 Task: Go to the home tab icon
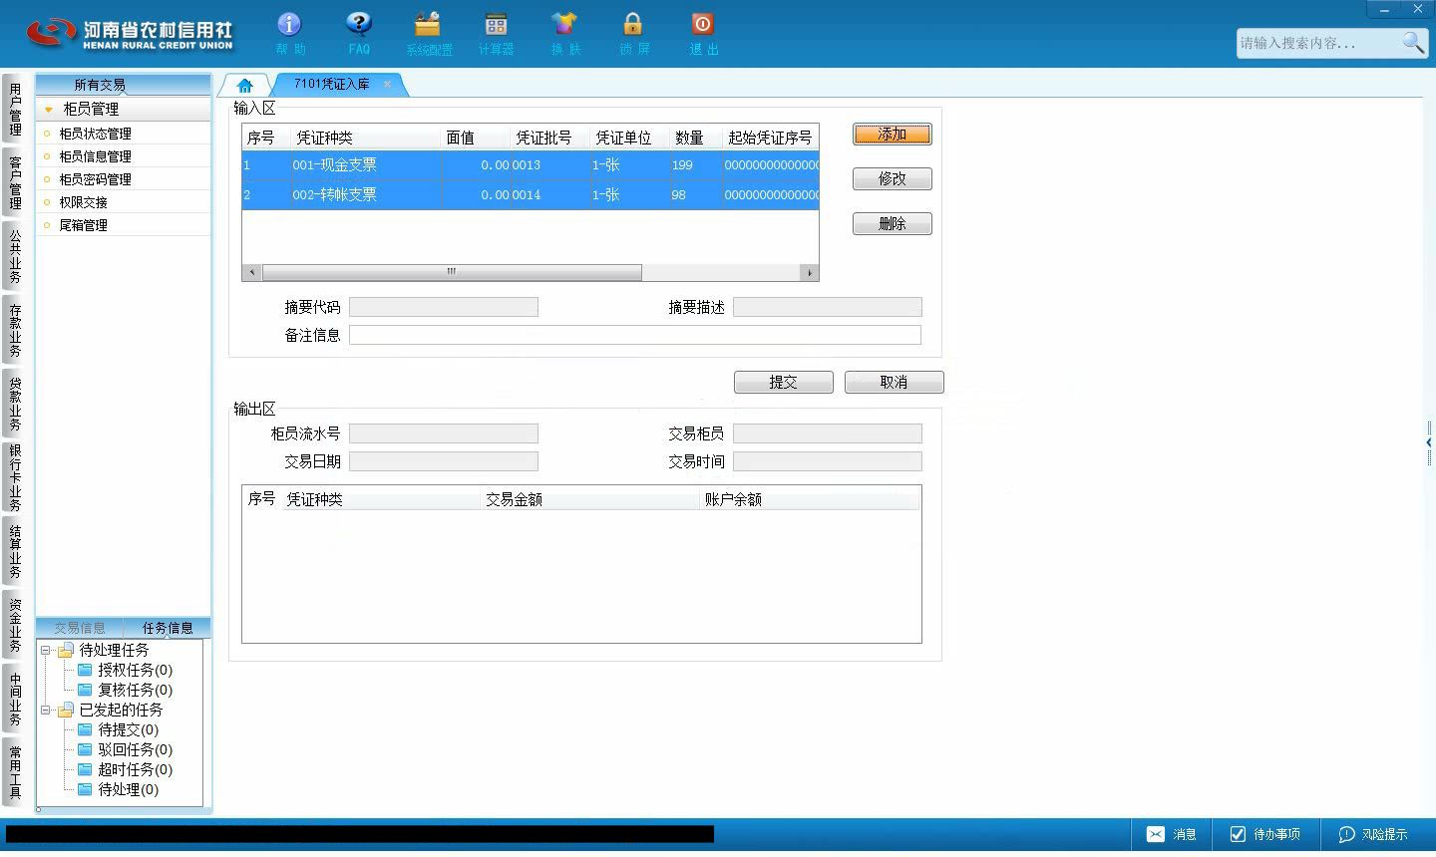click(244, 86)
